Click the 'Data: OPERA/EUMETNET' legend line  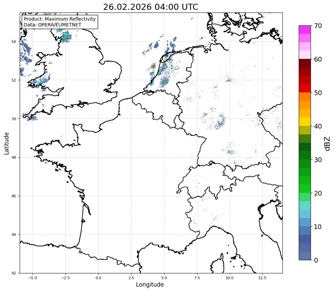53,25
